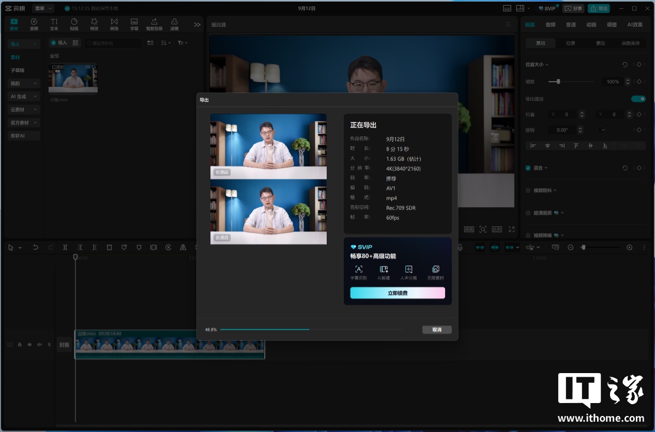The height and width of the screenshot is (432, 655).
Task: Click the 立即续费 renew SVIP button
Action: click(x=398, y=293)
